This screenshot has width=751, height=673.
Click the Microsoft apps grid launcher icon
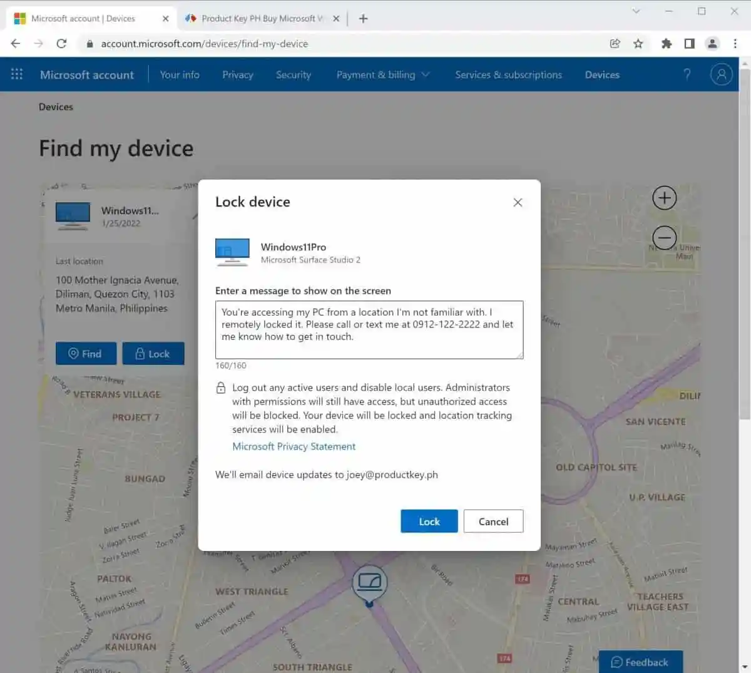pos(17,74)
